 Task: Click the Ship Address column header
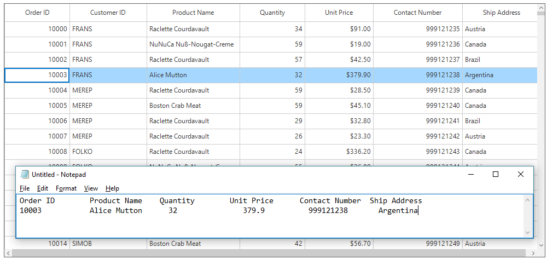(500, 13)
